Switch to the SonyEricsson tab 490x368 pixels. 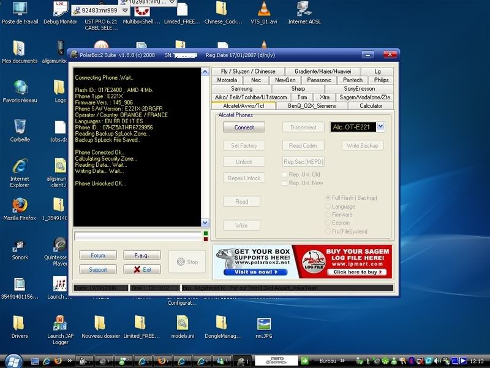coord(359,88)
